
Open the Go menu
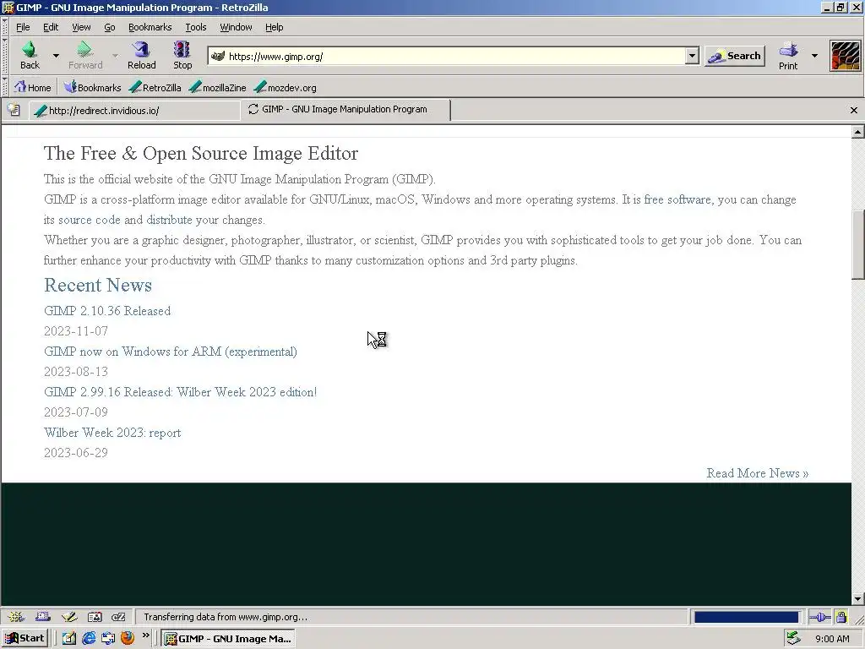(110, 27)
